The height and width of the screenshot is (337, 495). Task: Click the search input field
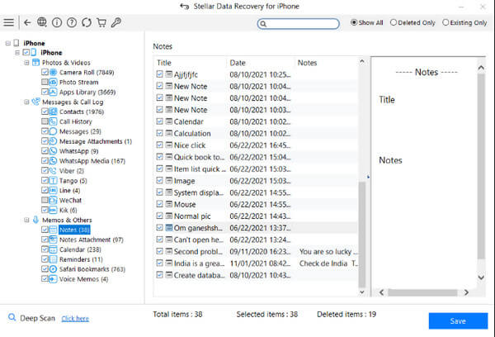[x=299, y=24]
